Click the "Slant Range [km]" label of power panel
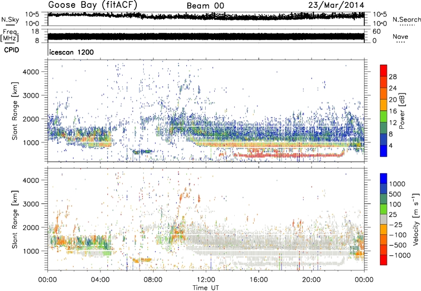 [15, 111]
